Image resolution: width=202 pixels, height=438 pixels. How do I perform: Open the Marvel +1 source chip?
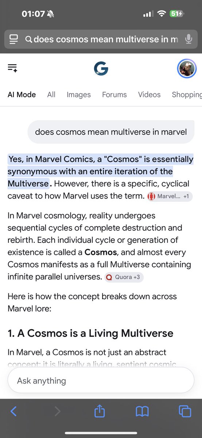click(x=170, y=196)
